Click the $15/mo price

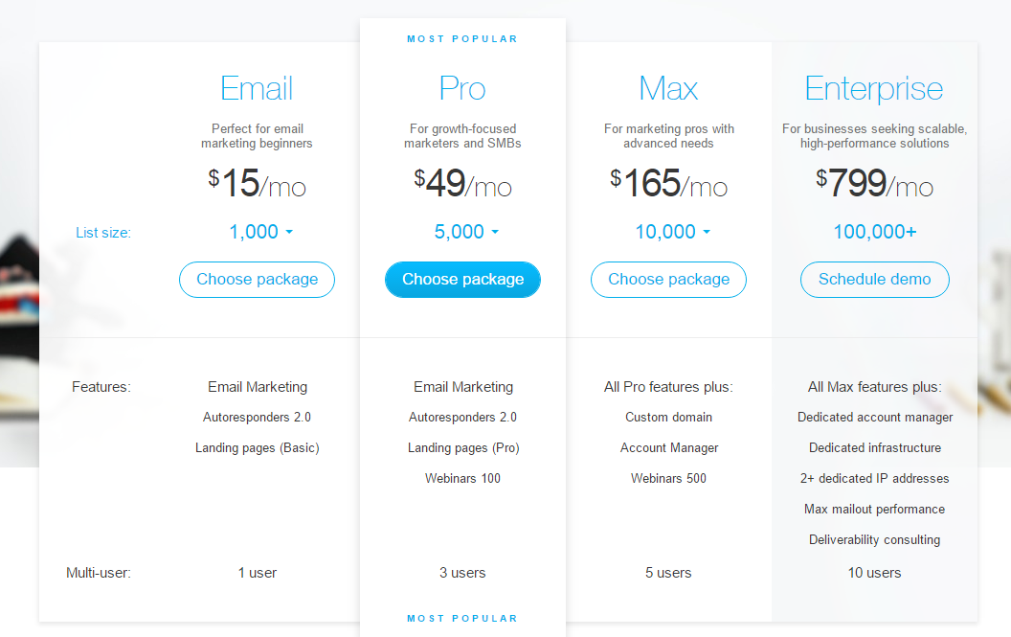tap(257, 183)
